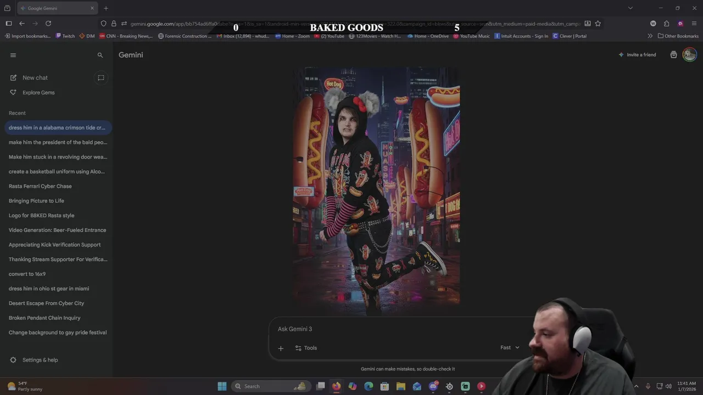Open the extensions puzzle icon
Image resolution: width=703 pixels, height=395 pixels.
666,24
